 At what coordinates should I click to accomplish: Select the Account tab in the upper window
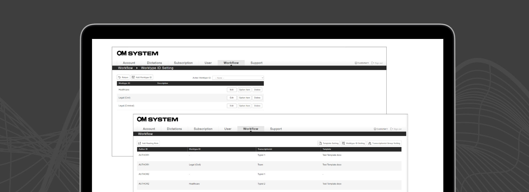(x=129, y=63)
